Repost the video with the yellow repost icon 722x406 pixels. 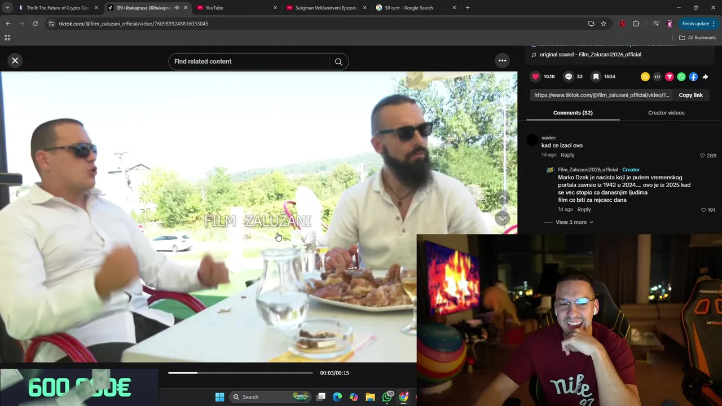coord(645,77)
